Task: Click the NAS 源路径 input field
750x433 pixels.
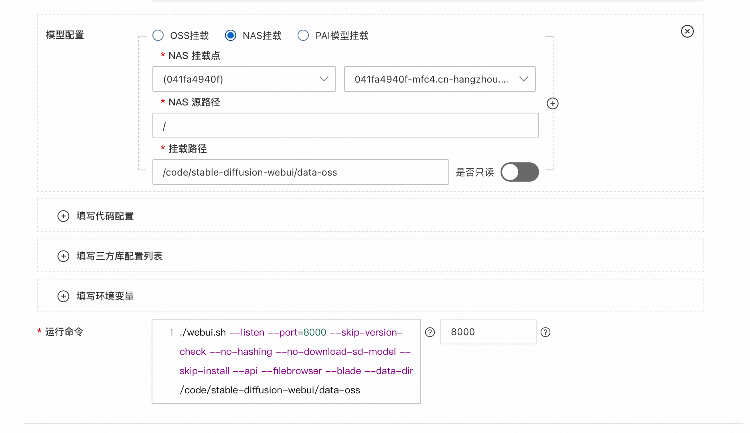Action: (x=345, y=125)
